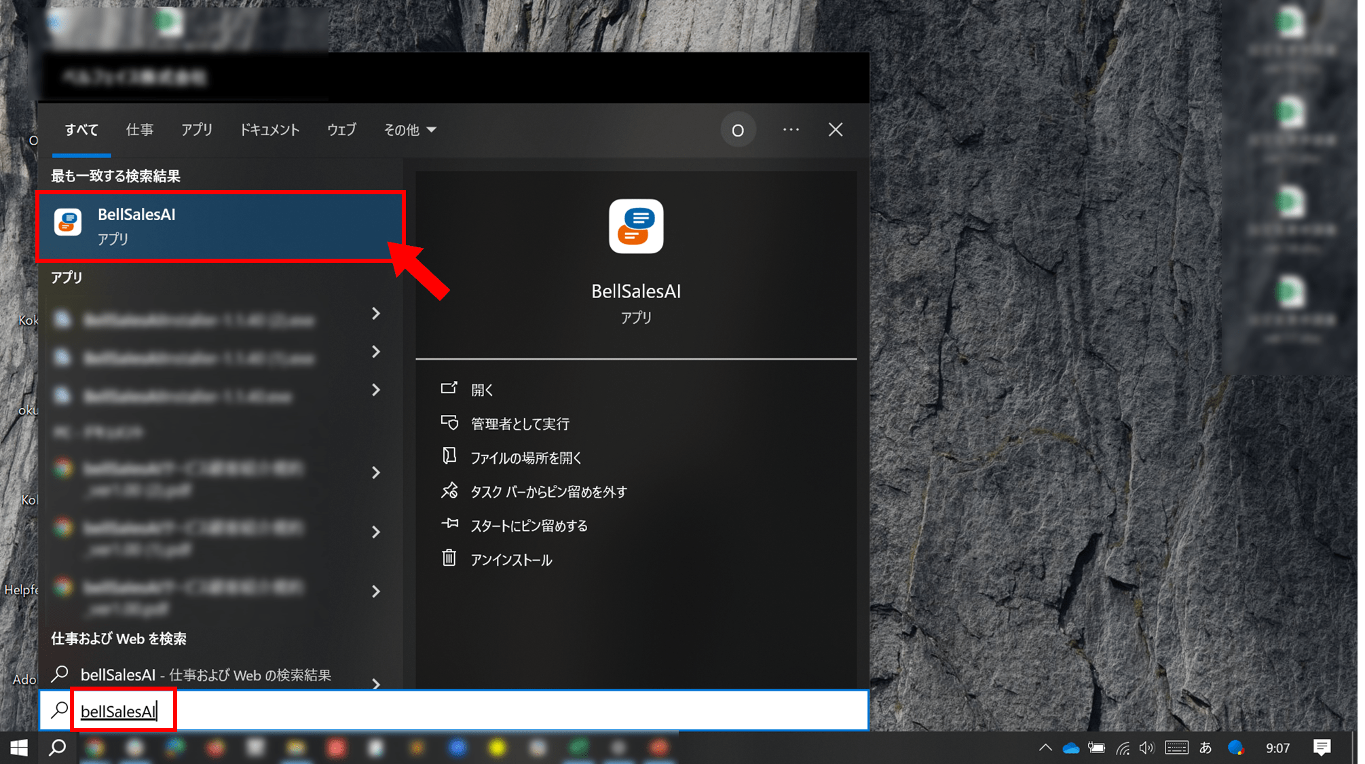
Task: Switch to the ウェブ tab
Action: tap(341, 130)
